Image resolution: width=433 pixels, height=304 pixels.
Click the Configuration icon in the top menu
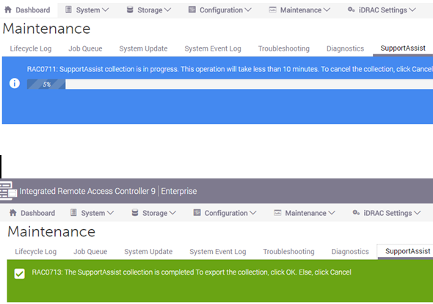[x=192, y=10]
